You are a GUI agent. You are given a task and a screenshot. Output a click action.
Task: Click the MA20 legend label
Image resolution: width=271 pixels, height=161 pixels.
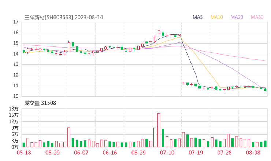click(237, 17)
